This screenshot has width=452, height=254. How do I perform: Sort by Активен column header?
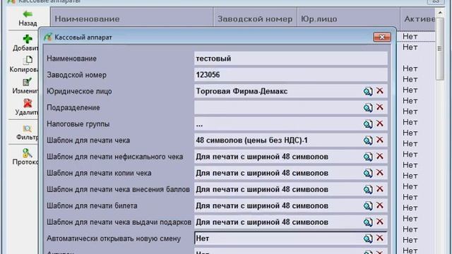(417, 19)
